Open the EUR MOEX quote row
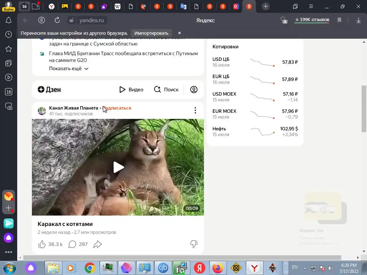Image resolution: width=367 pixels, height=275 pixels. tap(255, 114)
